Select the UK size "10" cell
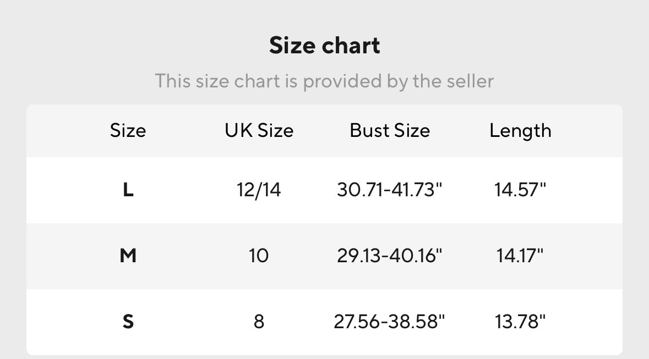This screenshot has height=359, width=649. (259, 256)
